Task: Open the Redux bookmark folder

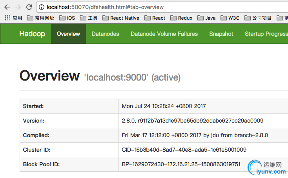Action: 181,18
